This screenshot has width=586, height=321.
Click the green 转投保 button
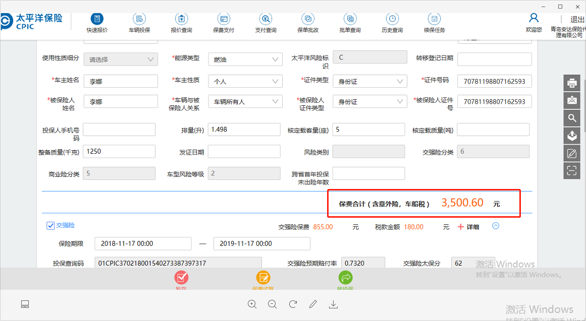click(345, 279)
